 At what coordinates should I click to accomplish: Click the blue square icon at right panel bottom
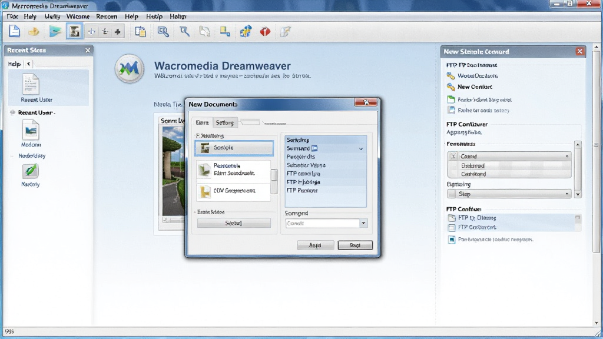pos(452,240)
